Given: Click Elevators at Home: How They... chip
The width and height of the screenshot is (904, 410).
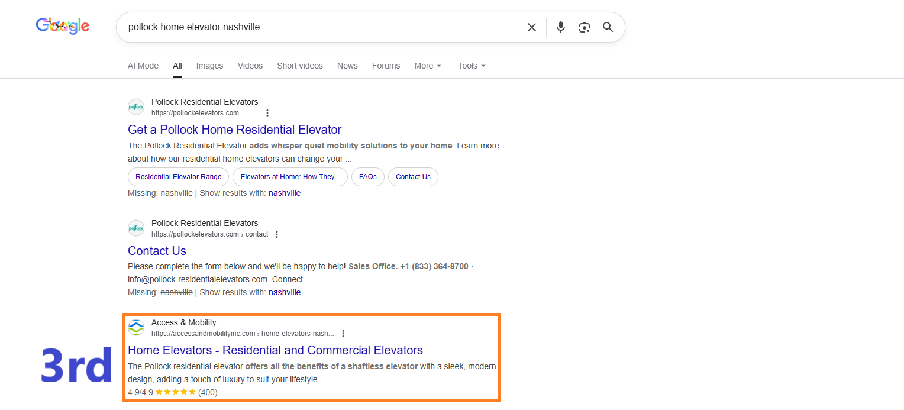Looking at the screenshot, I should pyautogui.click(x=290, y=177).
